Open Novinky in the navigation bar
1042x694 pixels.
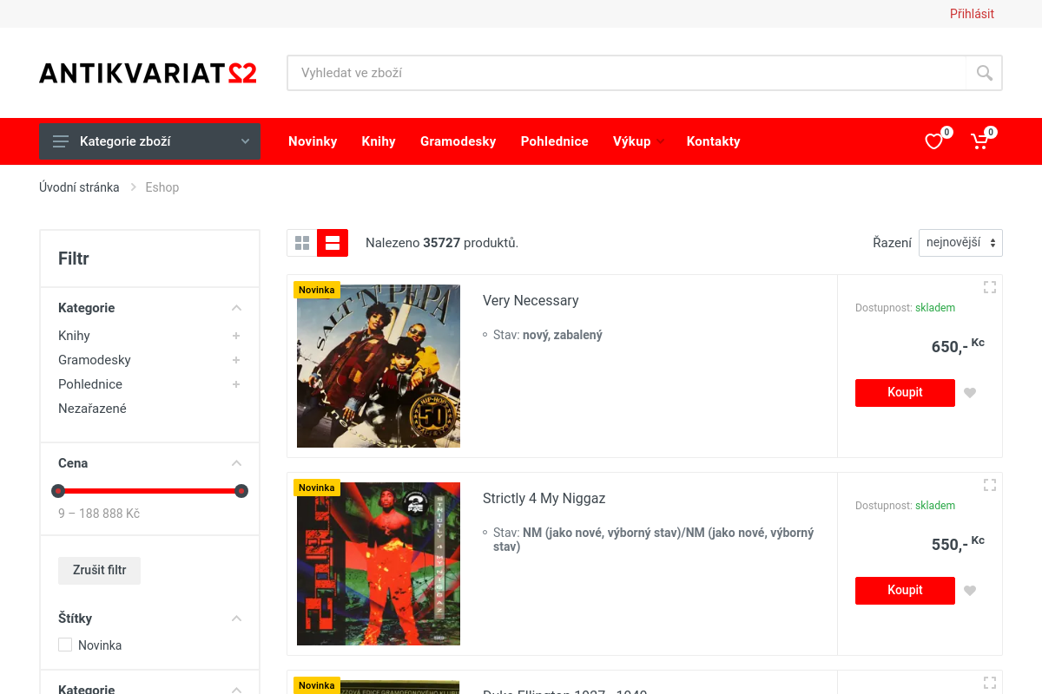(x=313, y=141)
